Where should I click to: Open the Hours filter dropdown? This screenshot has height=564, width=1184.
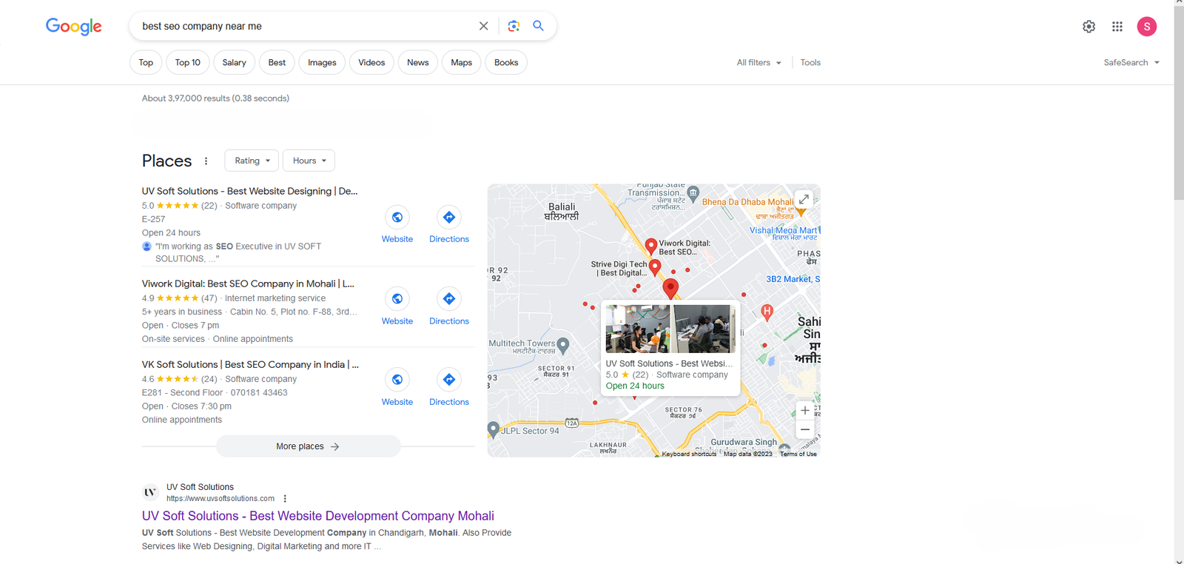pos(309,161)
